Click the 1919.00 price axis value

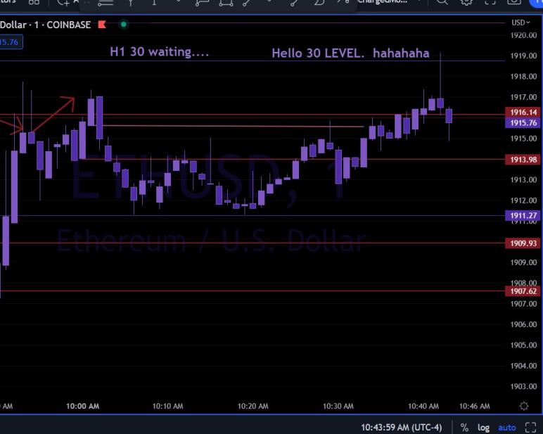pos(523,56)
